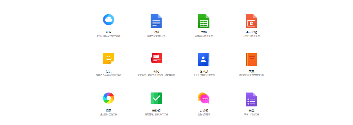
Task: Open the 讨论板 chat bubble icon
Action: coord(204,98)
